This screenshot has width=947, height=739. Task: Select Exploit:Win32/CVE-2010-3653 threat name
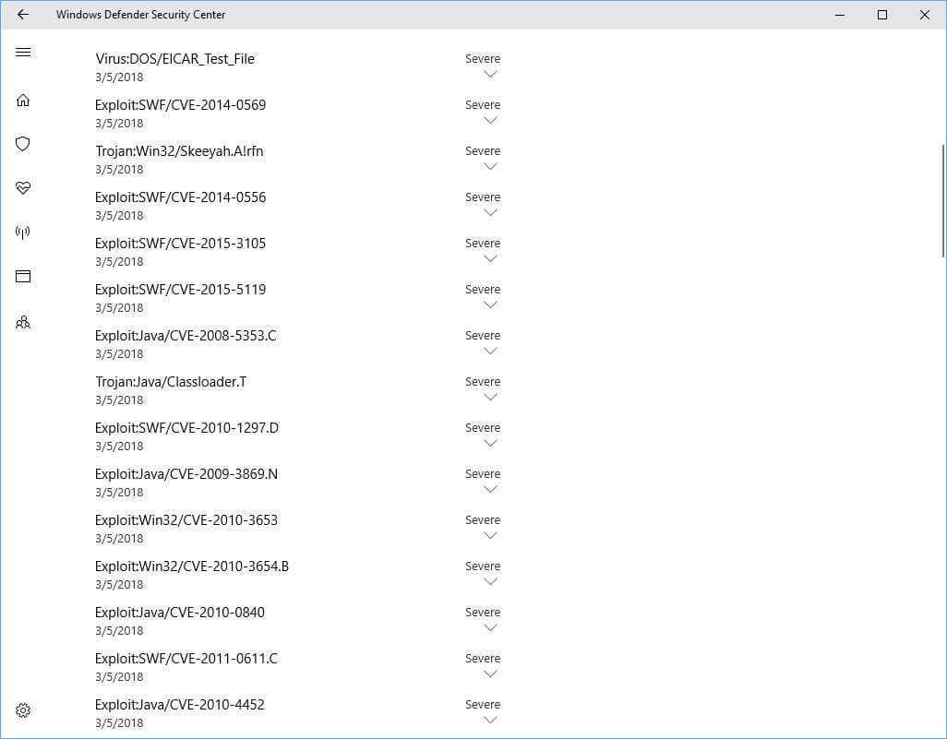pyautogui.click(x=186, y=519)
